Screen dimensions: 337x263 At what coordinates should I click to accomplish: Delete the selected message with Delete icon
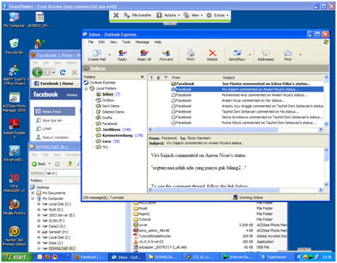click(x=212, y=55)
